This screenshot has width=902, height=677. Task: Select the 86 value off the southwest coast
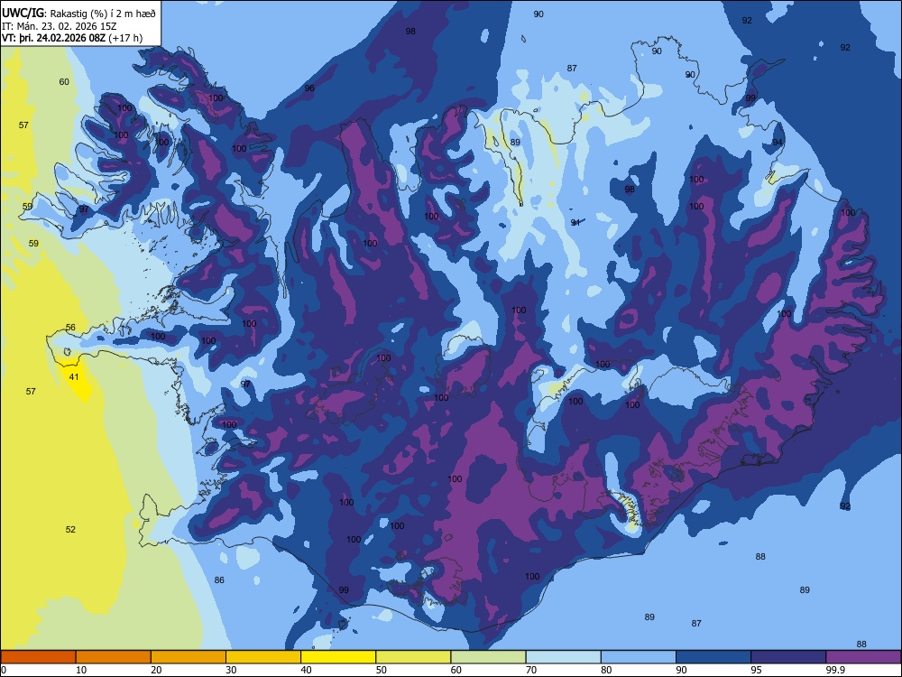[219, 580]
